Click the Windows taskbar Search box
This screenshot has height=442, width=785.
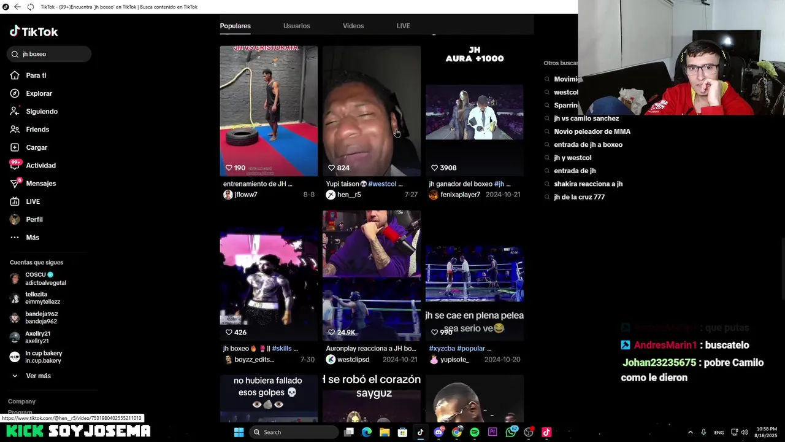(x=295, y=432)
